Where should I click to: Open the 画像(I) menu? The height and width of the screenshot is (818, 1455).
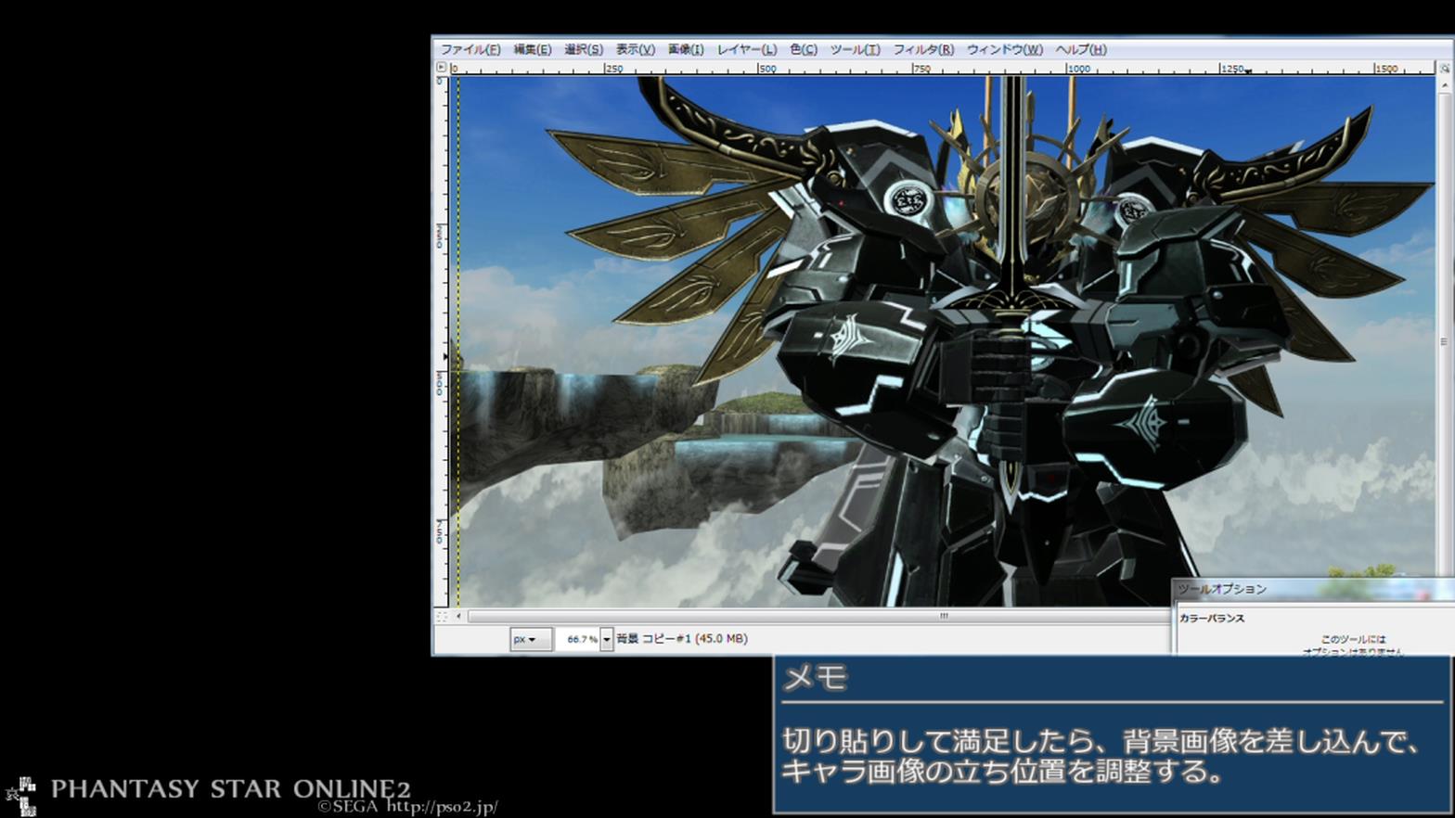(x=686, y=49)
